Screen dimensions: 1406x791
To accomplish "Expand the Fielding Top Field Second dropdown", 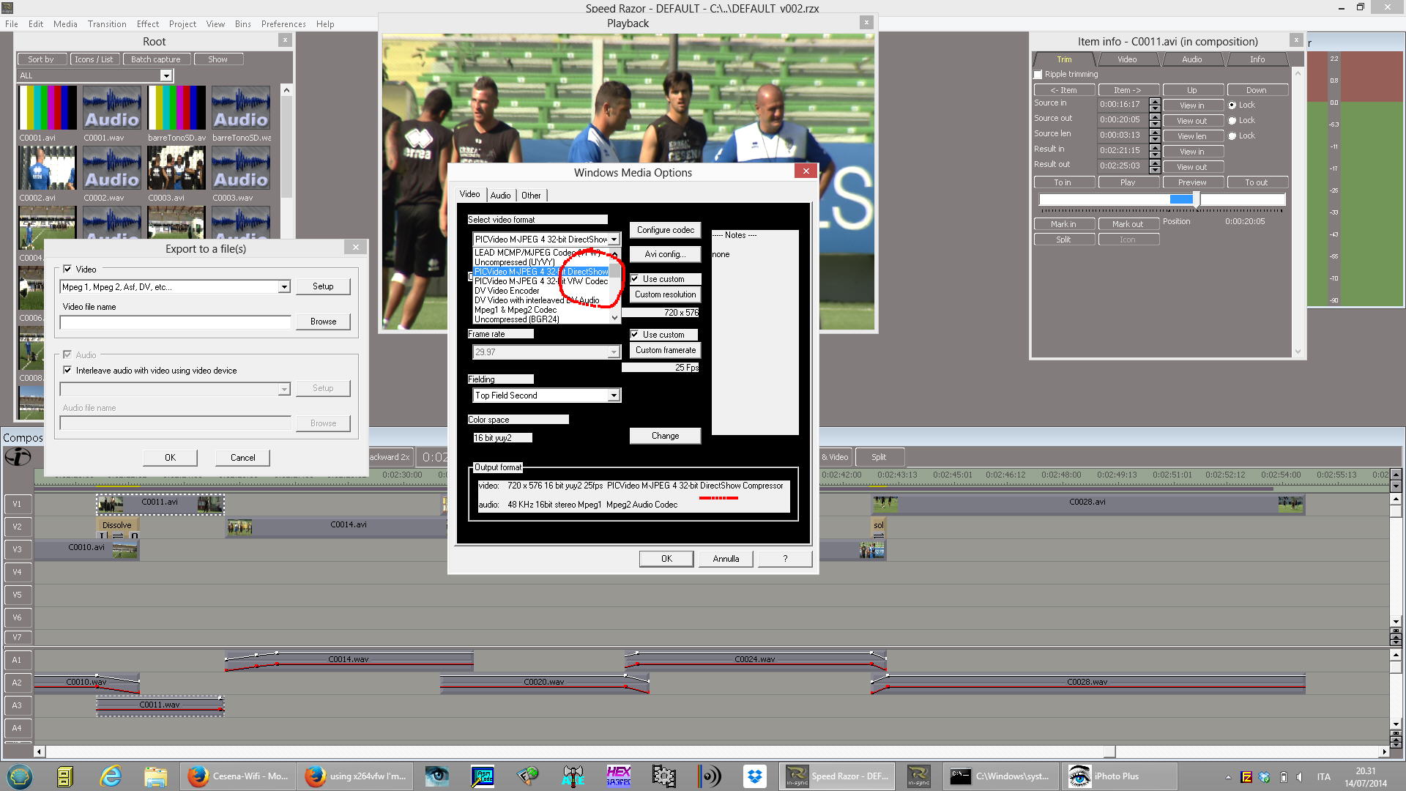I will coord(614,395).
